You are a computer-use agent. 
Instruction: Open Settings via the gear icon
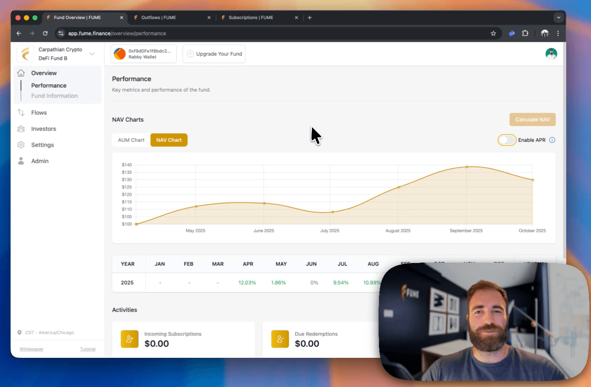21,145
